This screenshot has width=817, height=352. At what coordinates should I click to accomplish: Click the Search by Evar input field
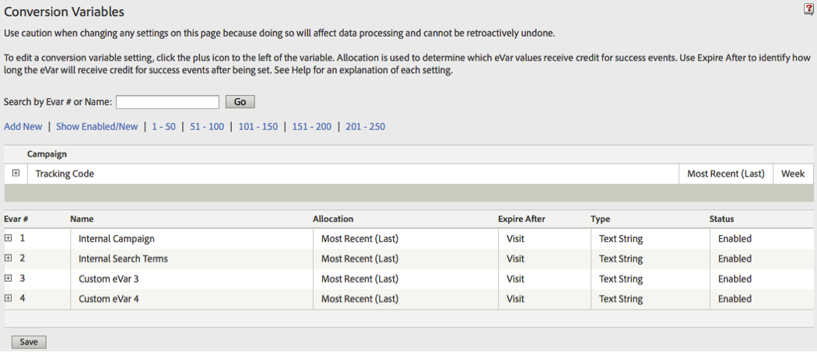pos(167,102)
